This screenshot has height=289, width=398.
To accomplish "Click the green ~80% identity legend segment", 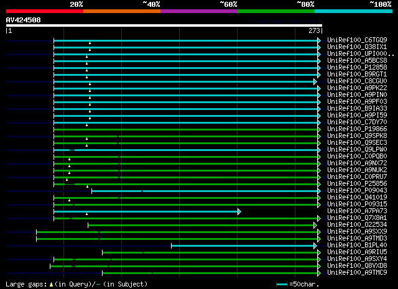I will 276,11.
